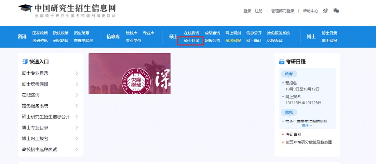376x164 pixels.
Task: Expand the 在线咨询 quick-entry chevron
Action: pyautogui.click(x=77, y=95)
